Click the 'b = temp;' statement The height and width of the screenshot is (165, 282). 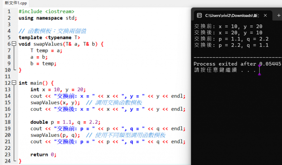click(x=43, y=64)
